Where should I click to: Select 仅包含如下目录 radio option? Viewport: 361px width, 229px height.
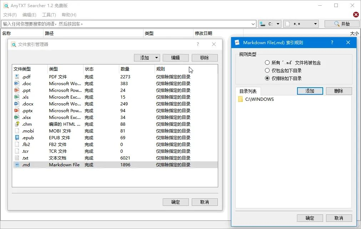point(267,71)
